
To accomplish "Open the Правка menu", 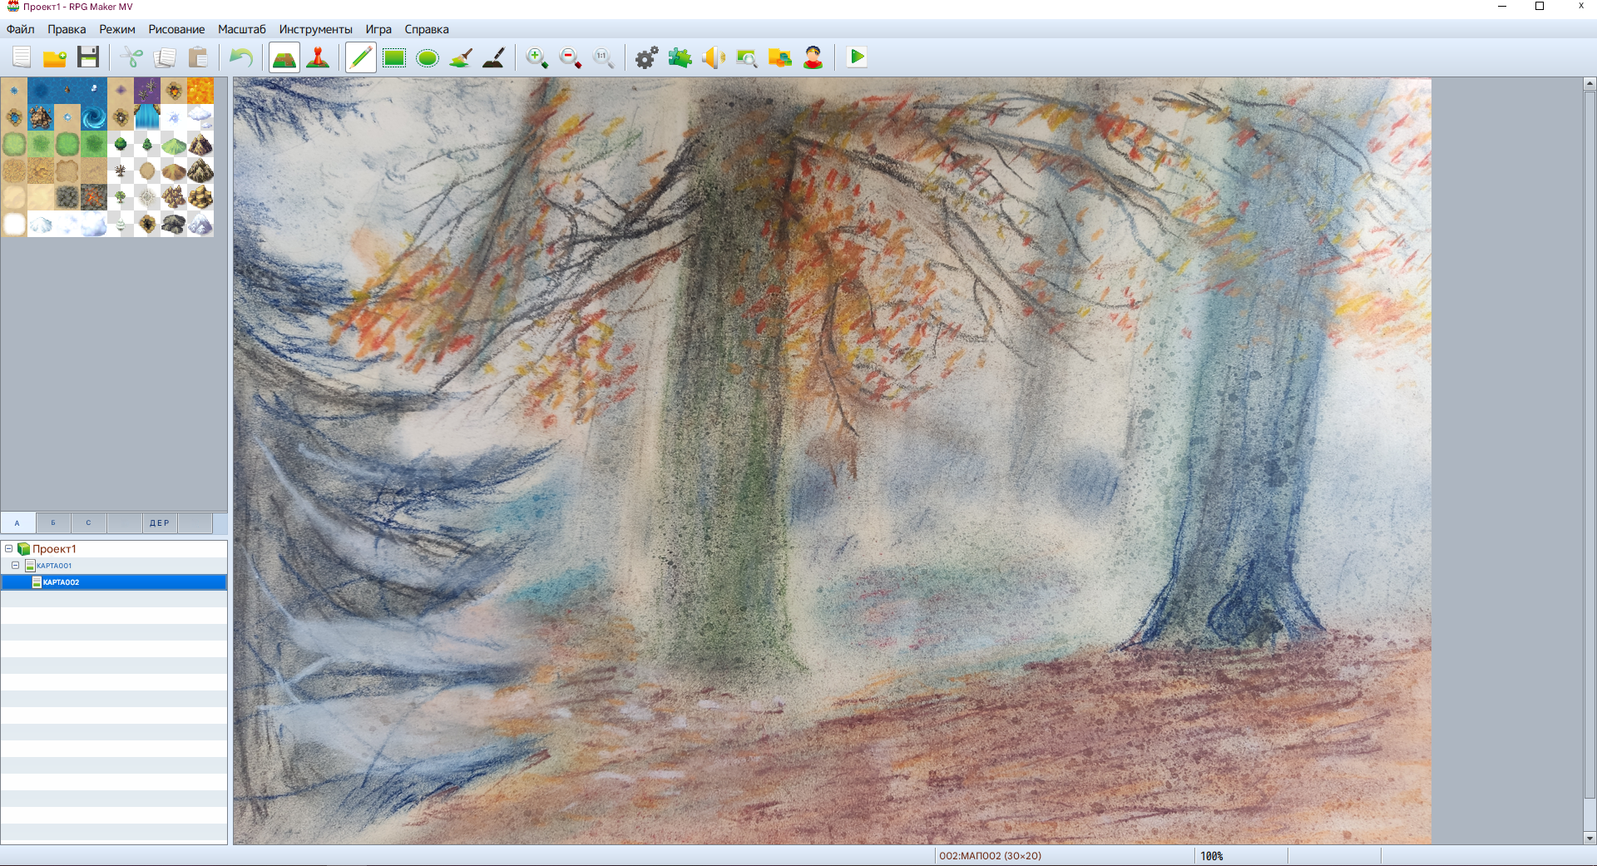I will click(67, 29).
